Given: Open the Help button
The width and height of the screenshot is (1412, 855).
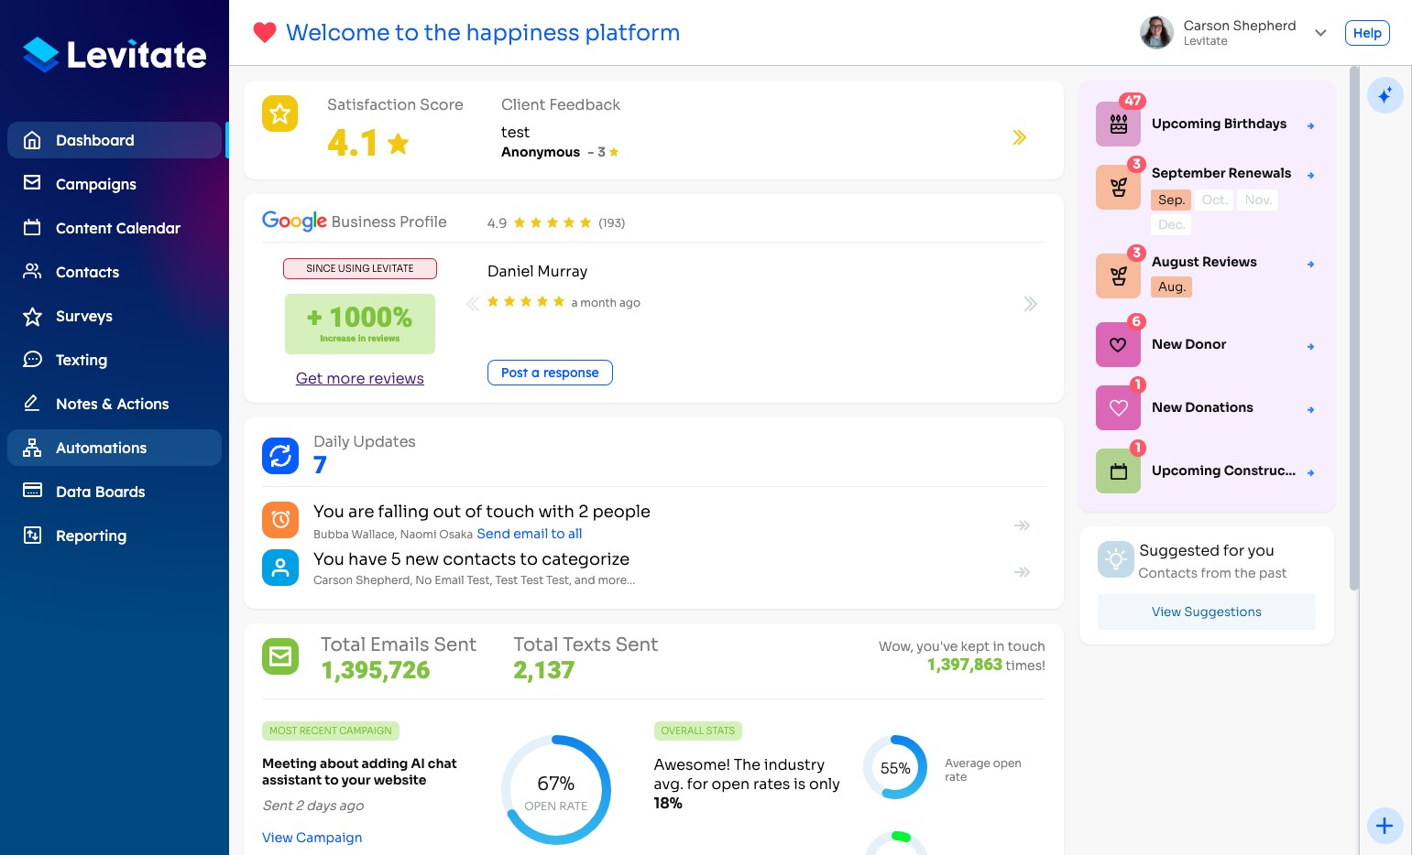Looking at the screenshot, I should (1367, 33).
